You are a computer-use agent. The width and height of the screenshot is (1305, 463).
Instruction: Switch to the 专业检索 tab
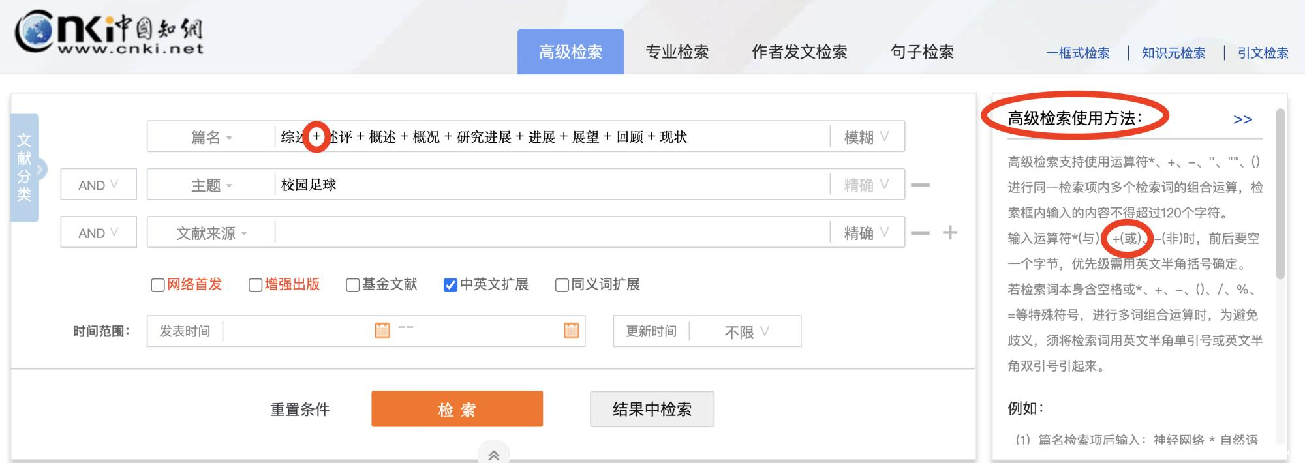[x=677, y=52]
